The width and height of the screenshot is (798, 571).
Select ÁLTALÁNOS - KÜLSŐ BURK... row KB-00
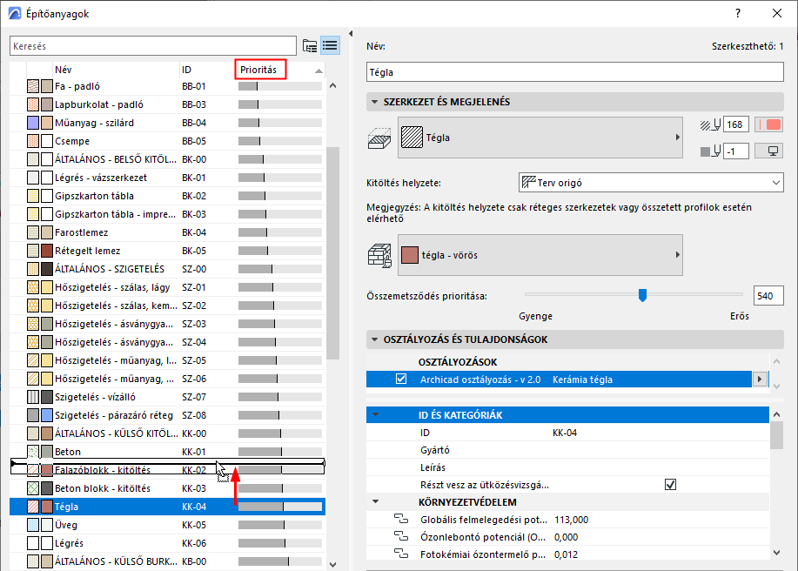pos(167,561)
